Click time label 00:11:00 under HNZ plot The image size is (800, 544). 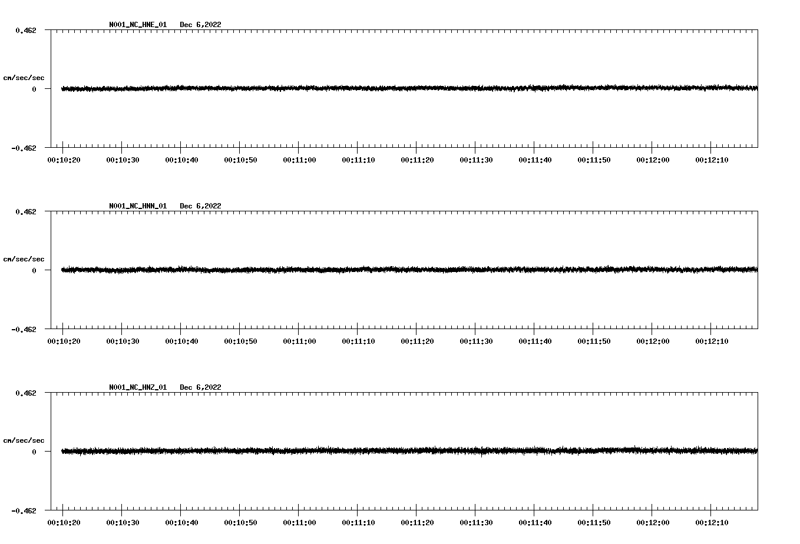pyautogui.click(x=299, y=523)
